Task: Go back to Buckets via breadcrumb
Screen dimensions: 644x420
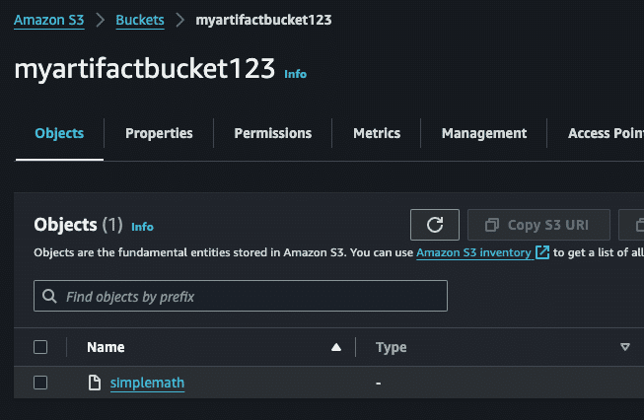Action: pyautogui.click(x=140, y=20)
